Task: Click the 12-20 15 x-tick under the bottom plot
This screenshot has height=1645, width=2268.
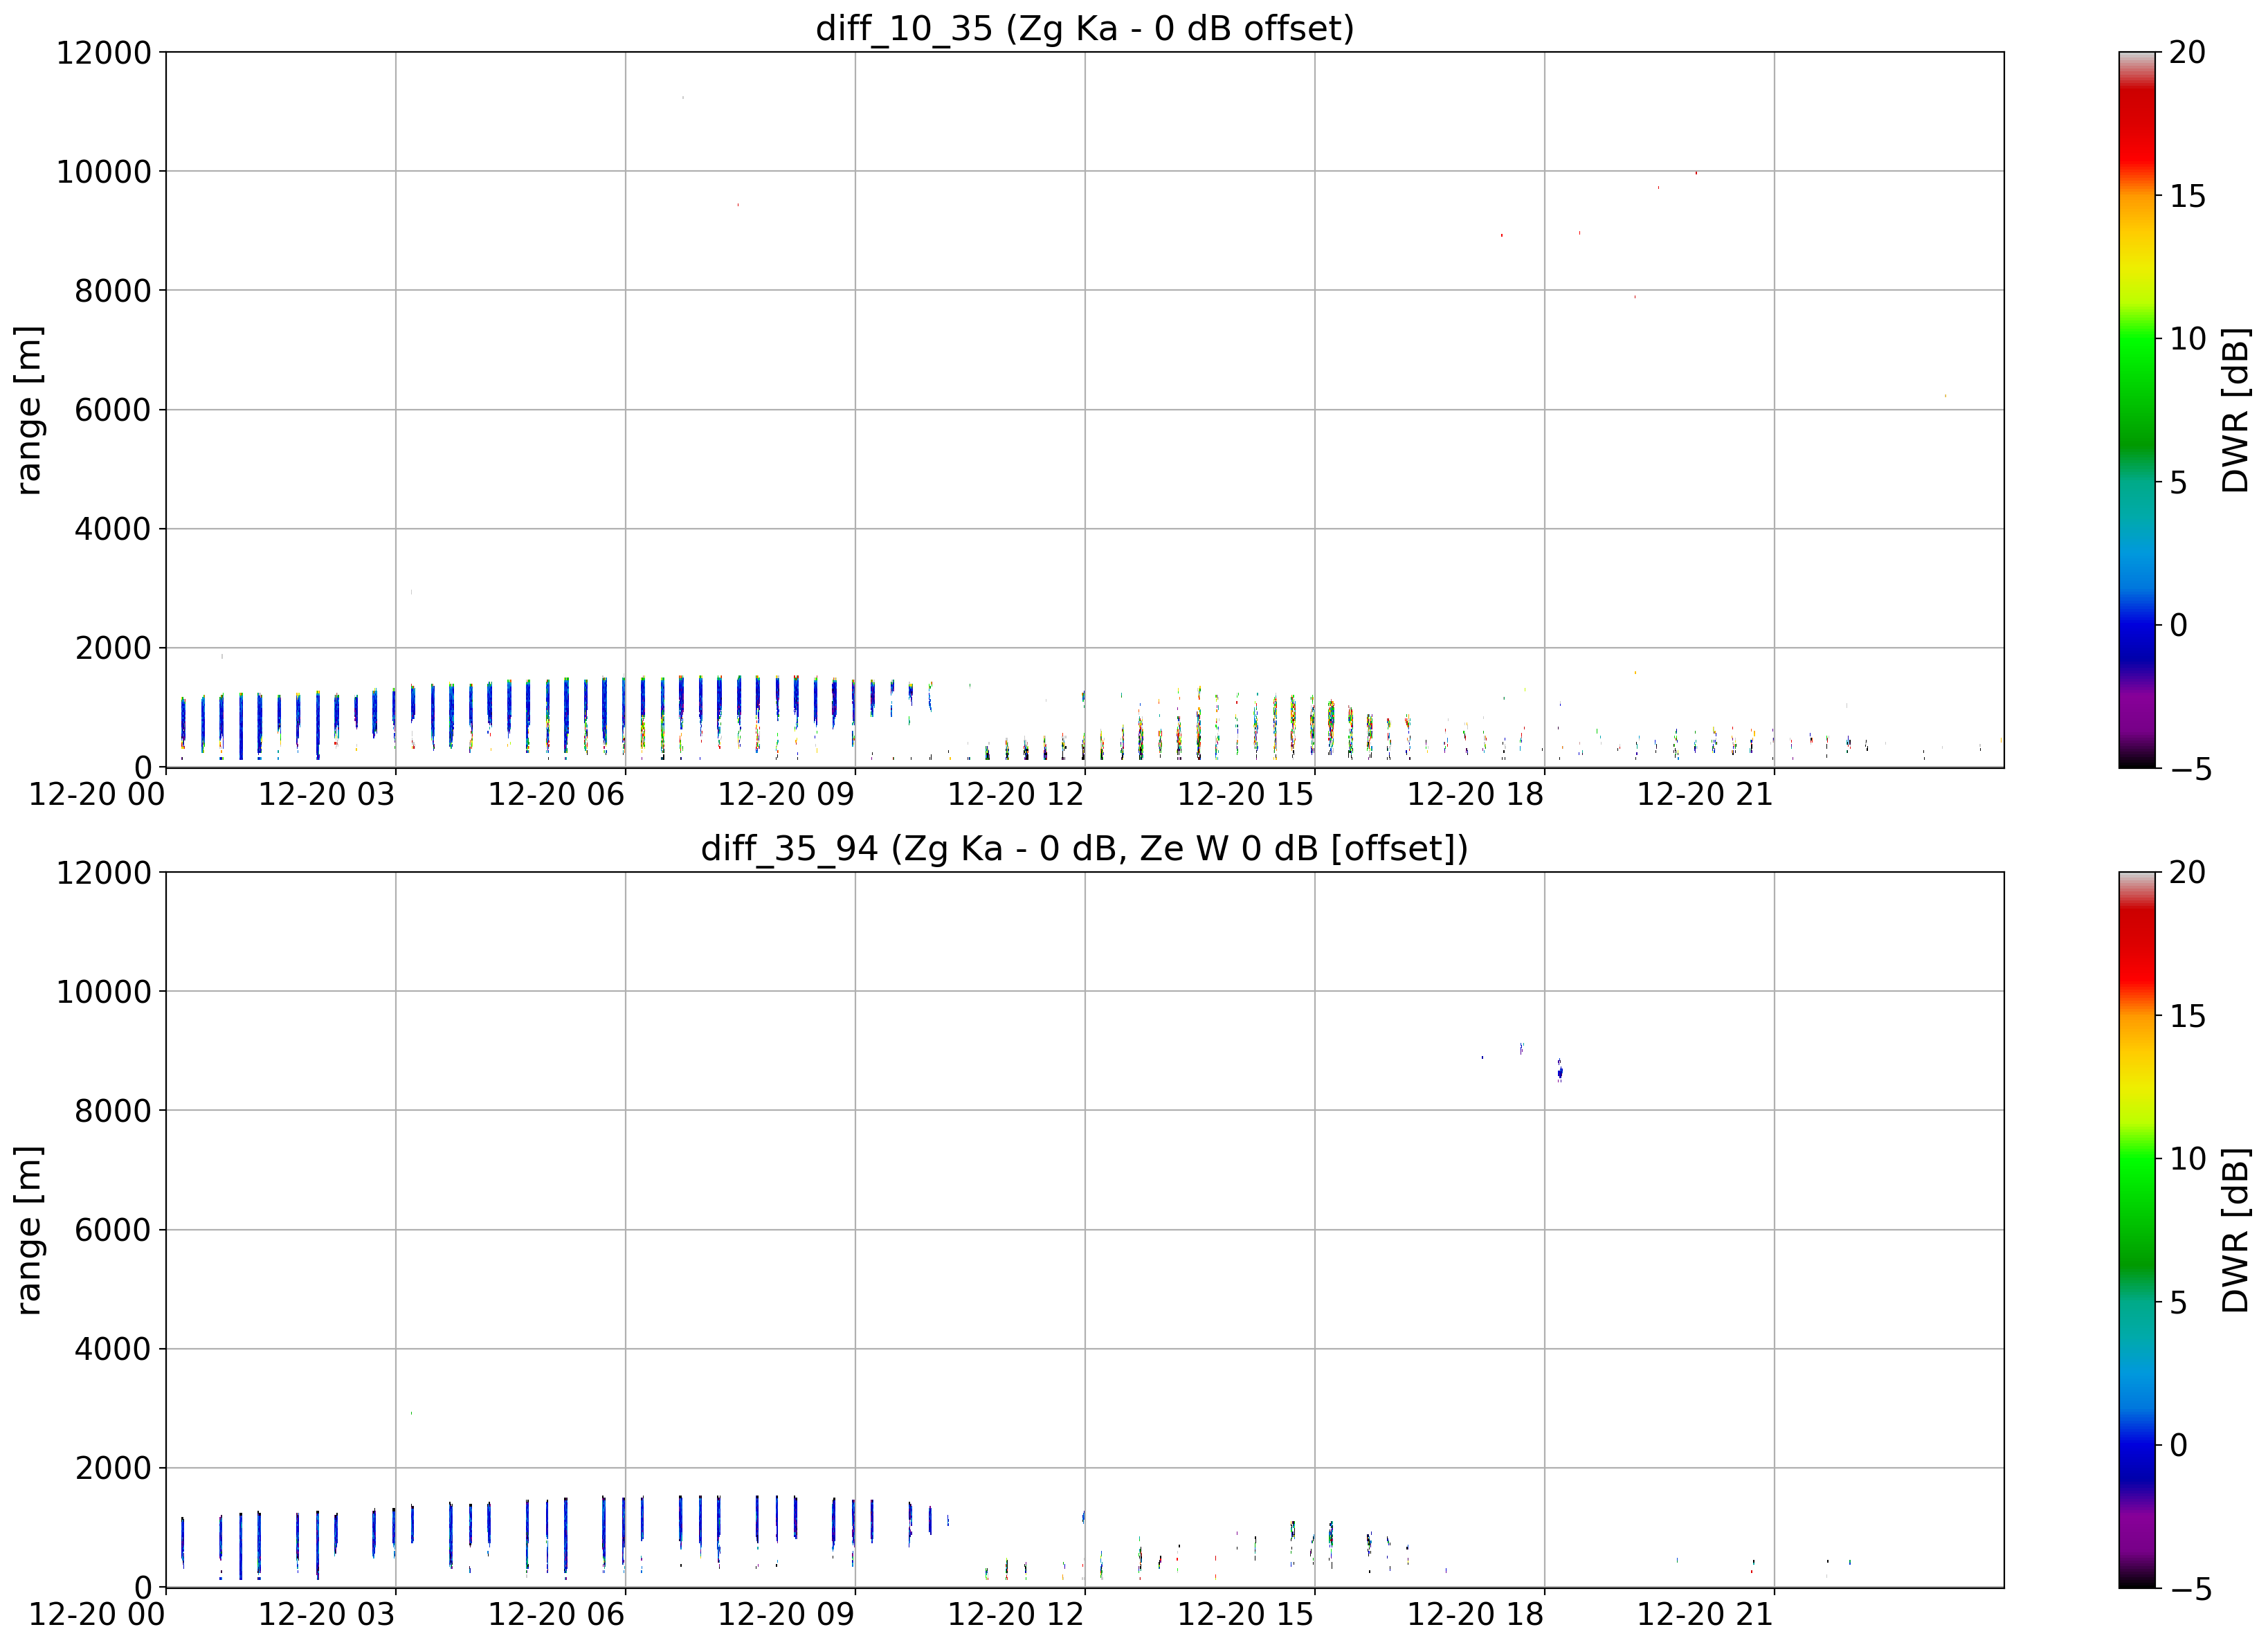Action: tap(1246, 1615)
